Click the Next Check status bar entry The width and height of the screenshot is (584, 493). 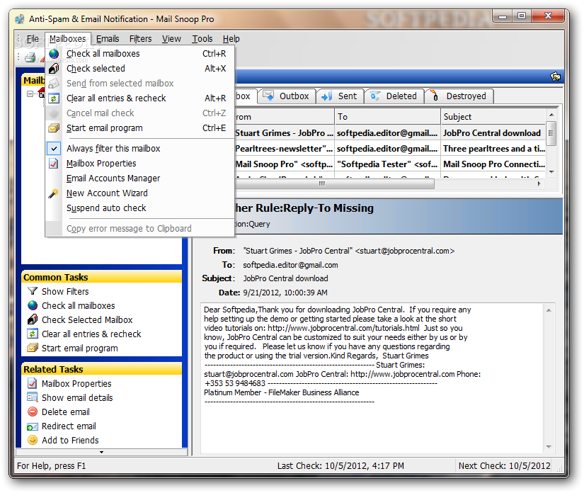click(504, 466)
